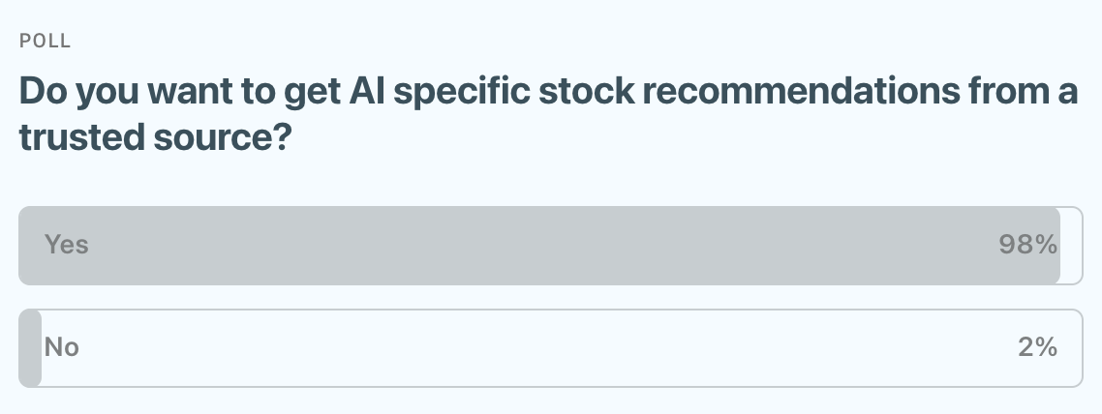Click the middle of the Yes option bar

[550, 246]
